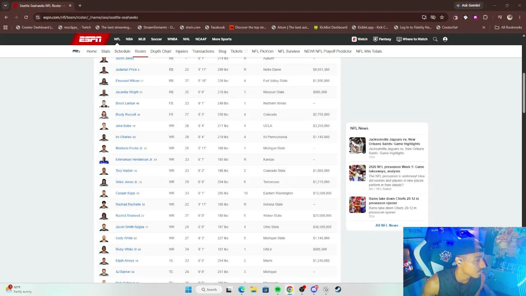The image size is (526, 296).
Task: Bookmark this page with the star icon
Action: 442,17
